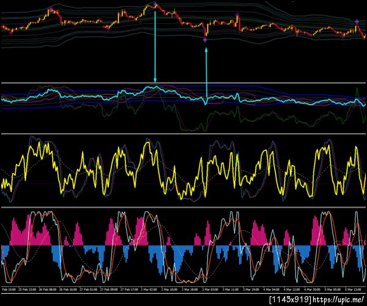367x306 pixels.
Task: Click the '26 Feb 08:00' time axis label
Action: click(x=48, y=290)
